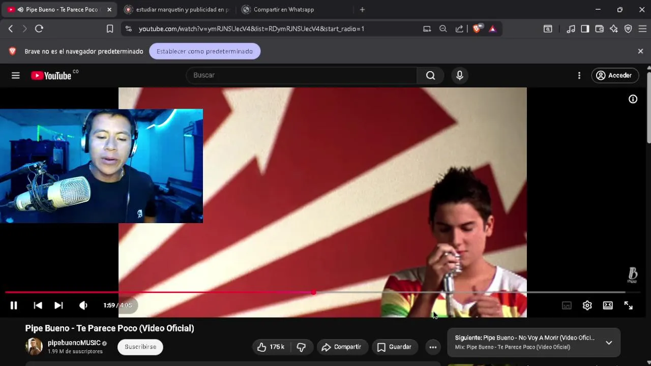Expand the Siguiente playlist mix panel

point(609,343)
